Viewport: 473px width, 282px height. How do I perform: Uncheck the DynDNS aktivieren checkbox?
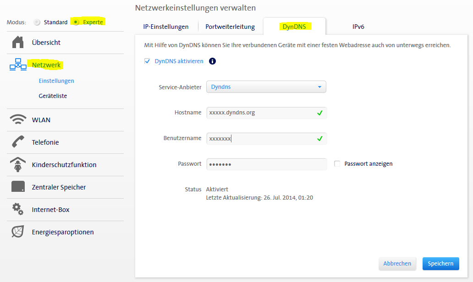pyautogui.click(x=148, y=61)
